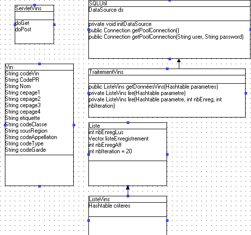Select the TraitementVins class title
The image size is (251, 235).
pyautogui.click(x=106, y=72)
